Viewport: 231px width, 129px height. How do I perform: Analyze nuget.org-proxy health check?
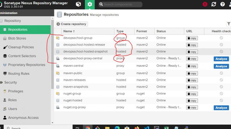tap(221, 108)
